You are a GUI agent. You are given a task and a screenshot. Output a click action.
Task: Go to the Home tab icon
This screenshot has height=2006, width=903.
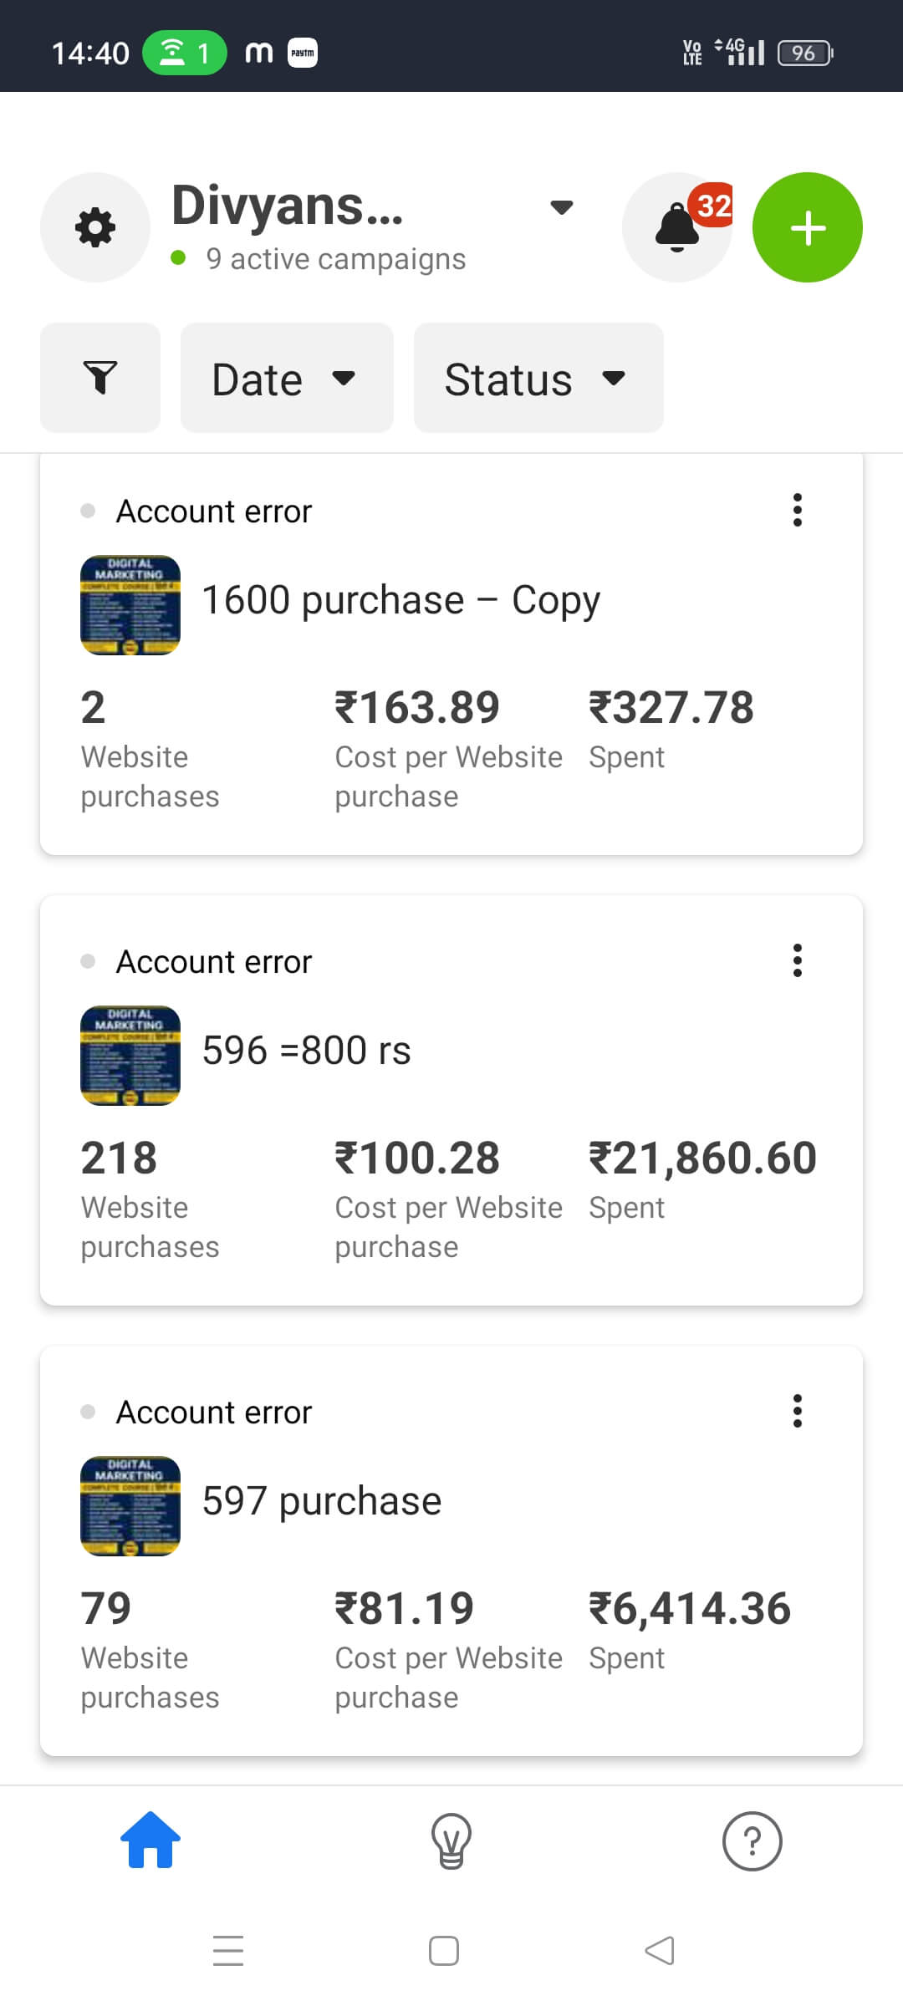point(150,1840)
